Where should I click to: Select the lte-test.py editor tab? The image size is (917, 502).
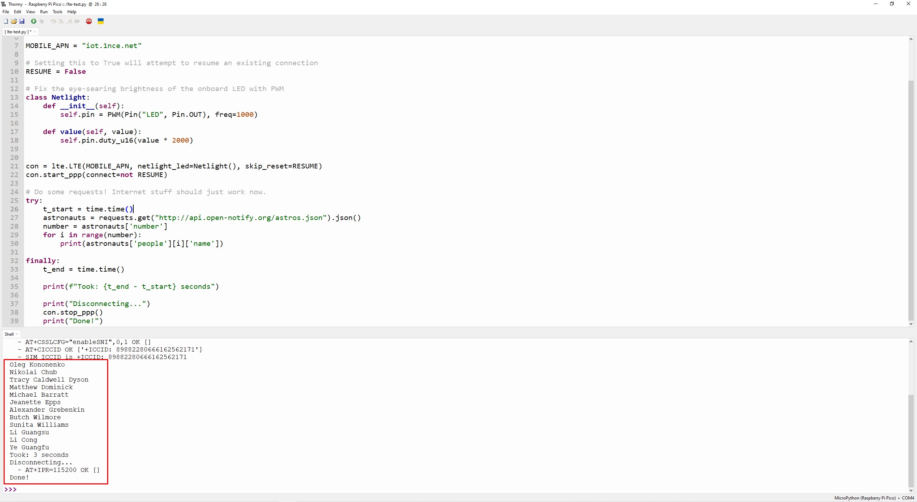click(18, 32)
